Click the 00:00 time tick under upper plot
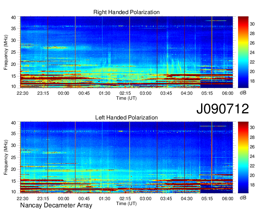 64,93
